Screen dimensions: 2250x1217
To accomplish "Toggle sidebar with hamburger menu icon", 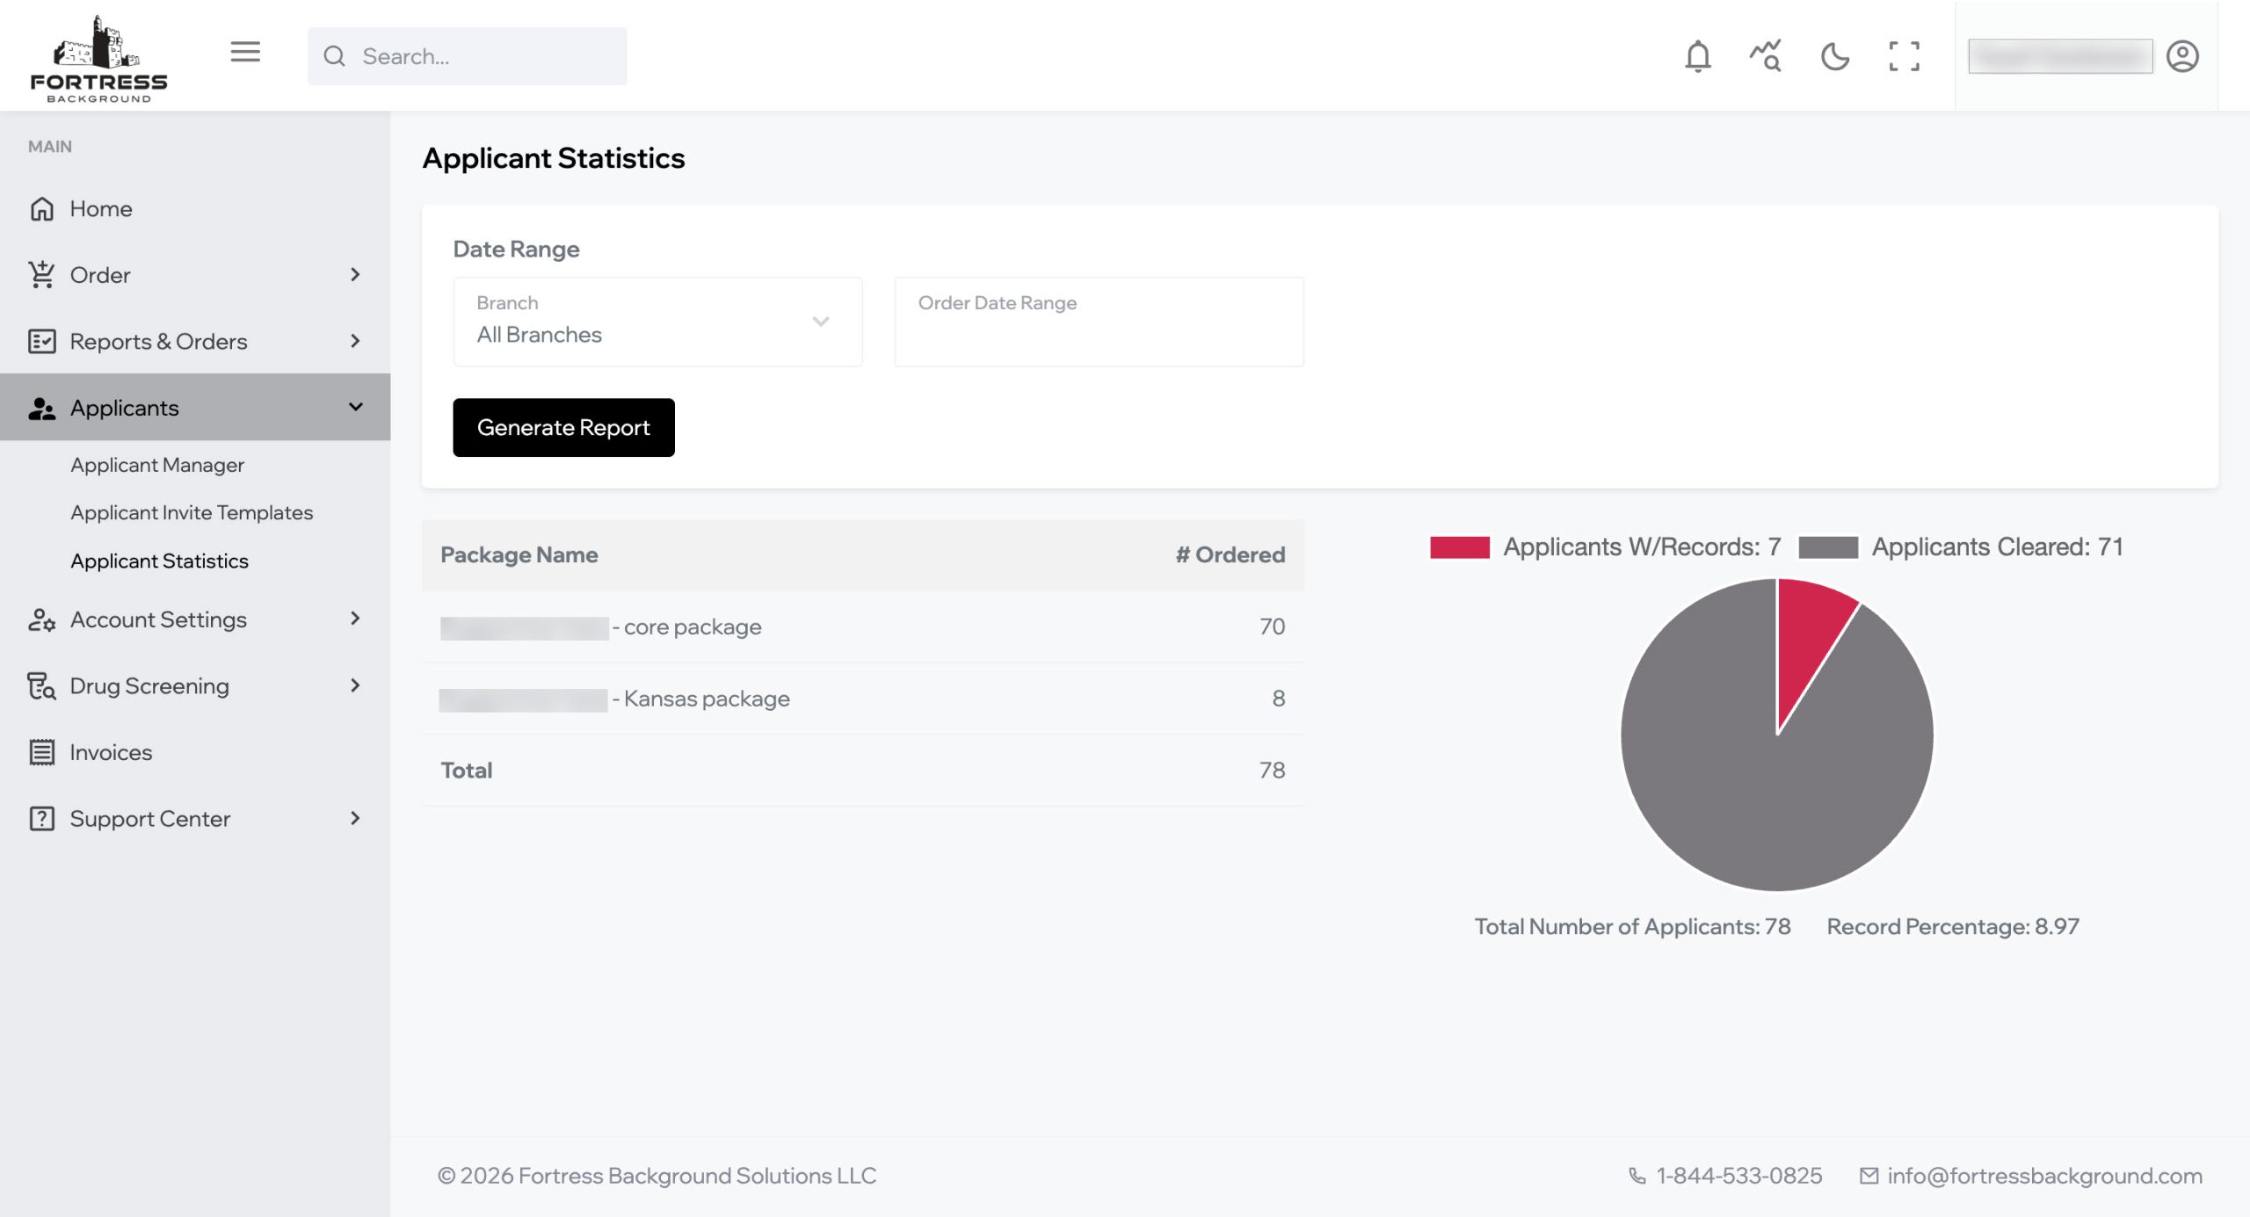I will pyautogui.click(x=245, y=52).
